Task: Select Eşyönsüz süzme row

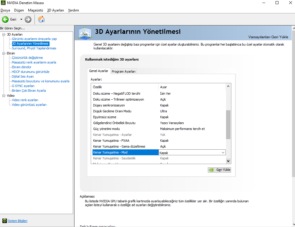Action: [159, 117]
